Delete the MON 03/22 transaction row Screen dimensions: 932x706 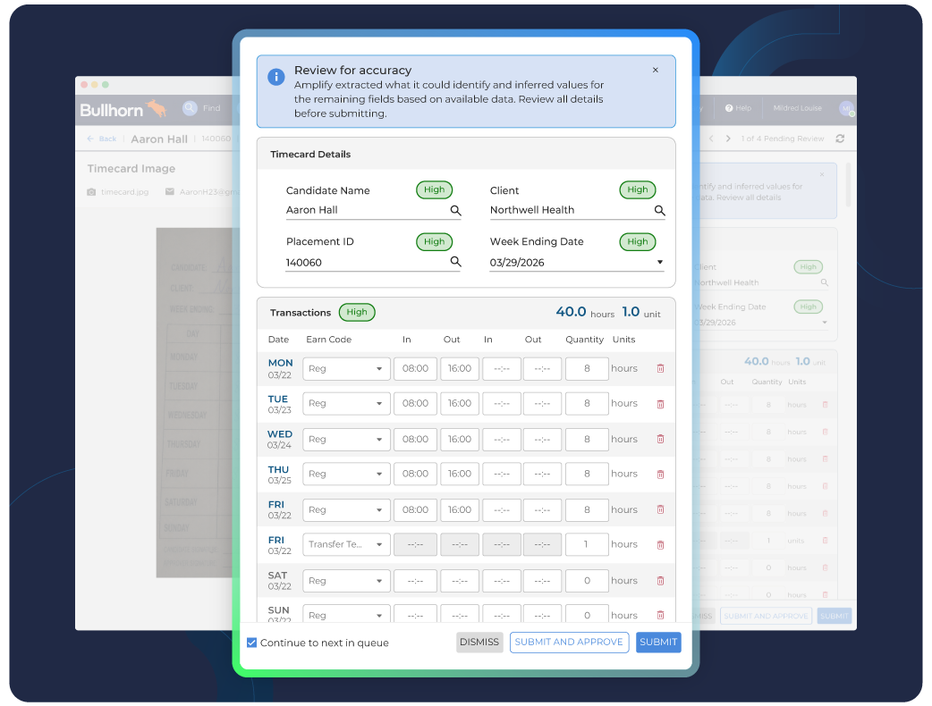point(660,369)
